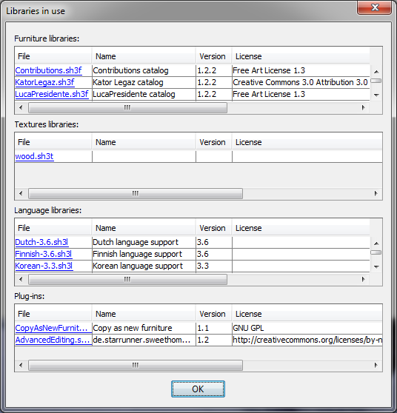Open the Dutch-3.6.sh3l language file link
Viewport: 397px width, 413px height.
(x=41, y=242)
